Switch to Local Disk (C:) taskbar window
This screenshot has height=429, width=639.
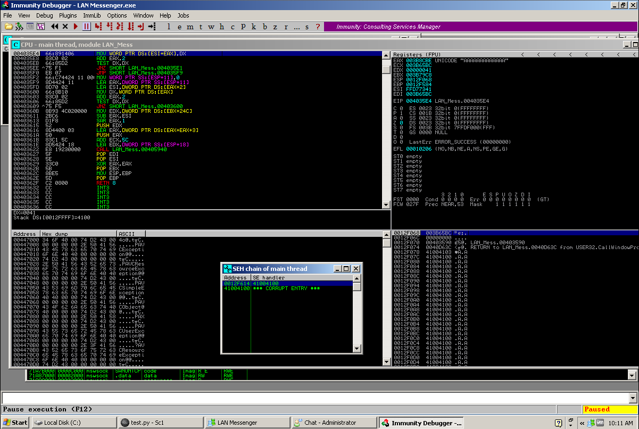pos(73,423)
